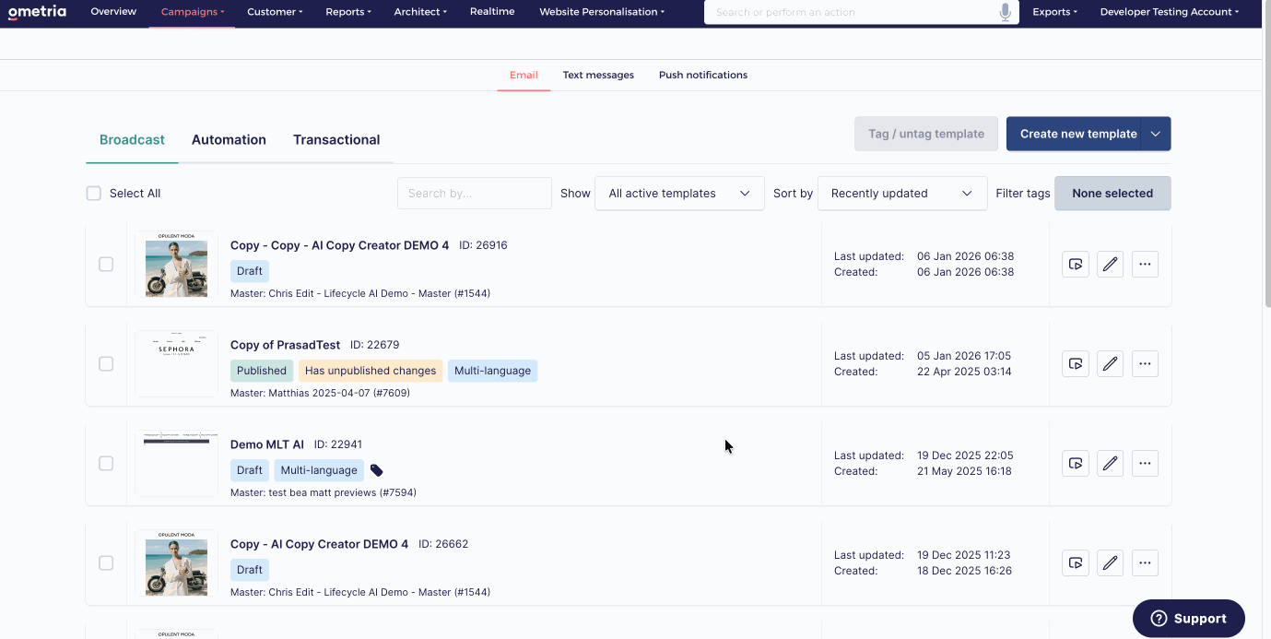
Task: Open the Exports menu
Action: tap(1055, 12)
